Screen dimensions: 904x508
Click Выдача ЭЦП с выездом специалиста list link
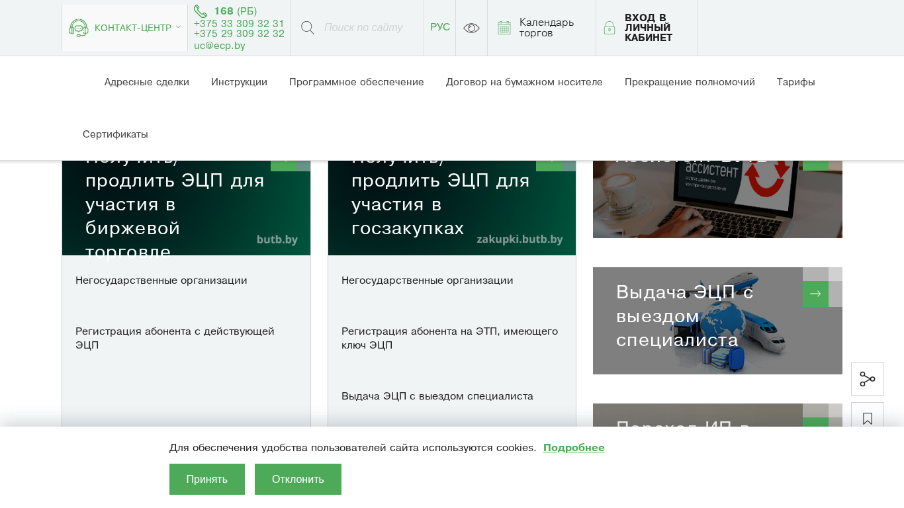pos(437,396)
